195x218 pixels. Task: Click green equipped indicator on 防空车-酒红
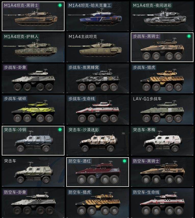(124, 161)
